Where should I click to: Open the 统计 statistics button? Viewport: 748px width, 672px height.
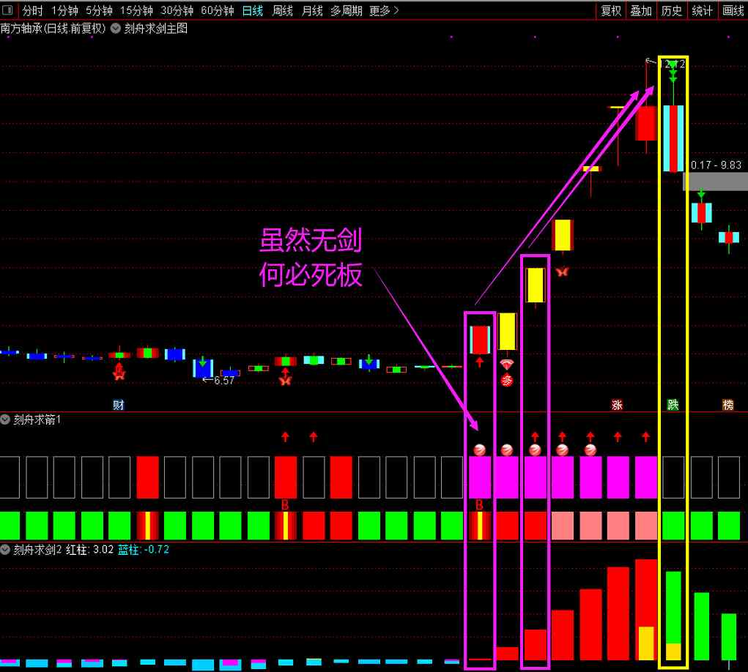702,10
